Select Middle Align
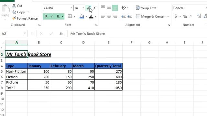 coord(109,8)
